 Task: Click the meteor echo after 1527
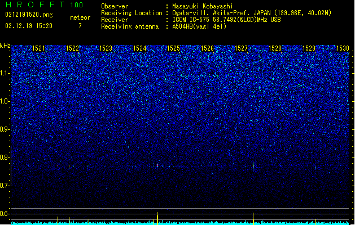pos(253,166)
